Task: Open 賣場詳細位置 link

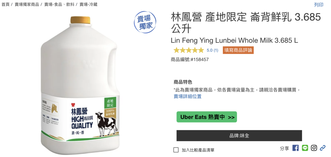Action: tap(188, 97)
